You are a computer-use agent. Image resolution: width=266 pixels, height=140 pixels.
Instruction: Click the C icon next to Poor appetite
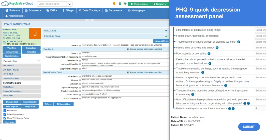(x=209, y=54)
